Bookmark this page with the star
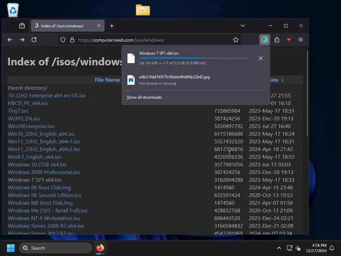This screenshot has width=341, height=256. (236, 40)
